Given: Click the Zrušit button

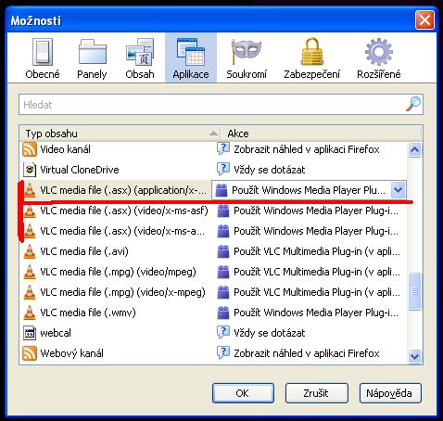Looking at the screenshot, I should coord(316,393).
